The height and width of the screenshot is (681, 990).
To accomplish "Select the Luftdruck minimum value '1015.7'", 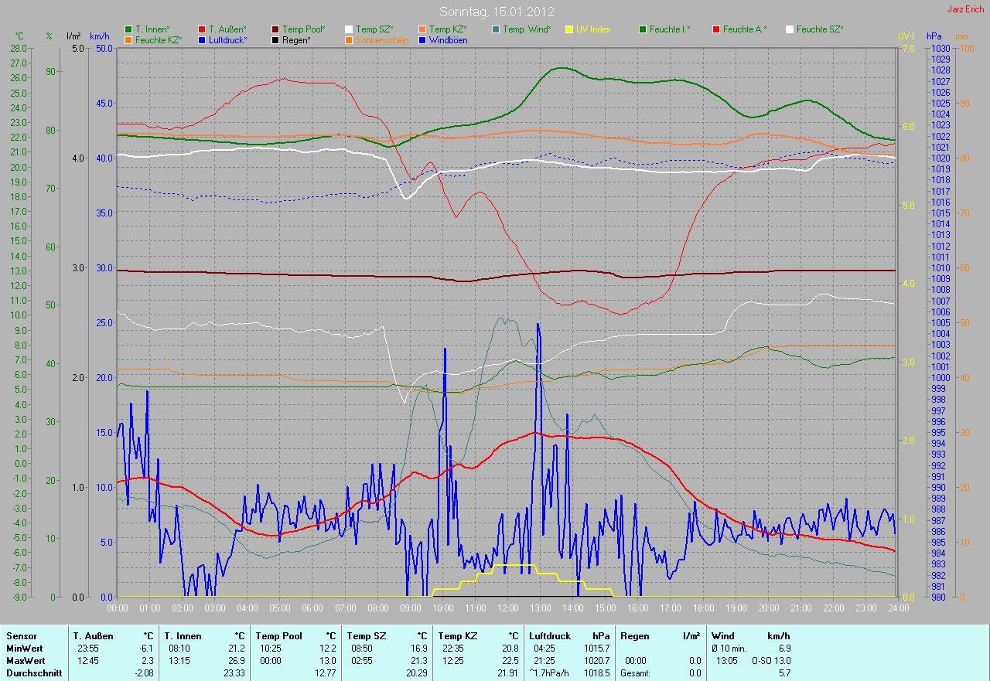I will (596, 649).
